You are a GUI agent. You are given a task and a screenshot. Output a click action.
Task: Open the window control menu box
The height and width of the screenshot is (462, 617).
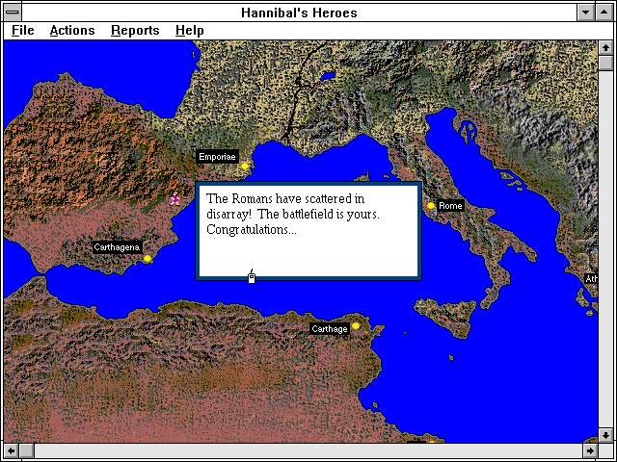coord(13,13)
